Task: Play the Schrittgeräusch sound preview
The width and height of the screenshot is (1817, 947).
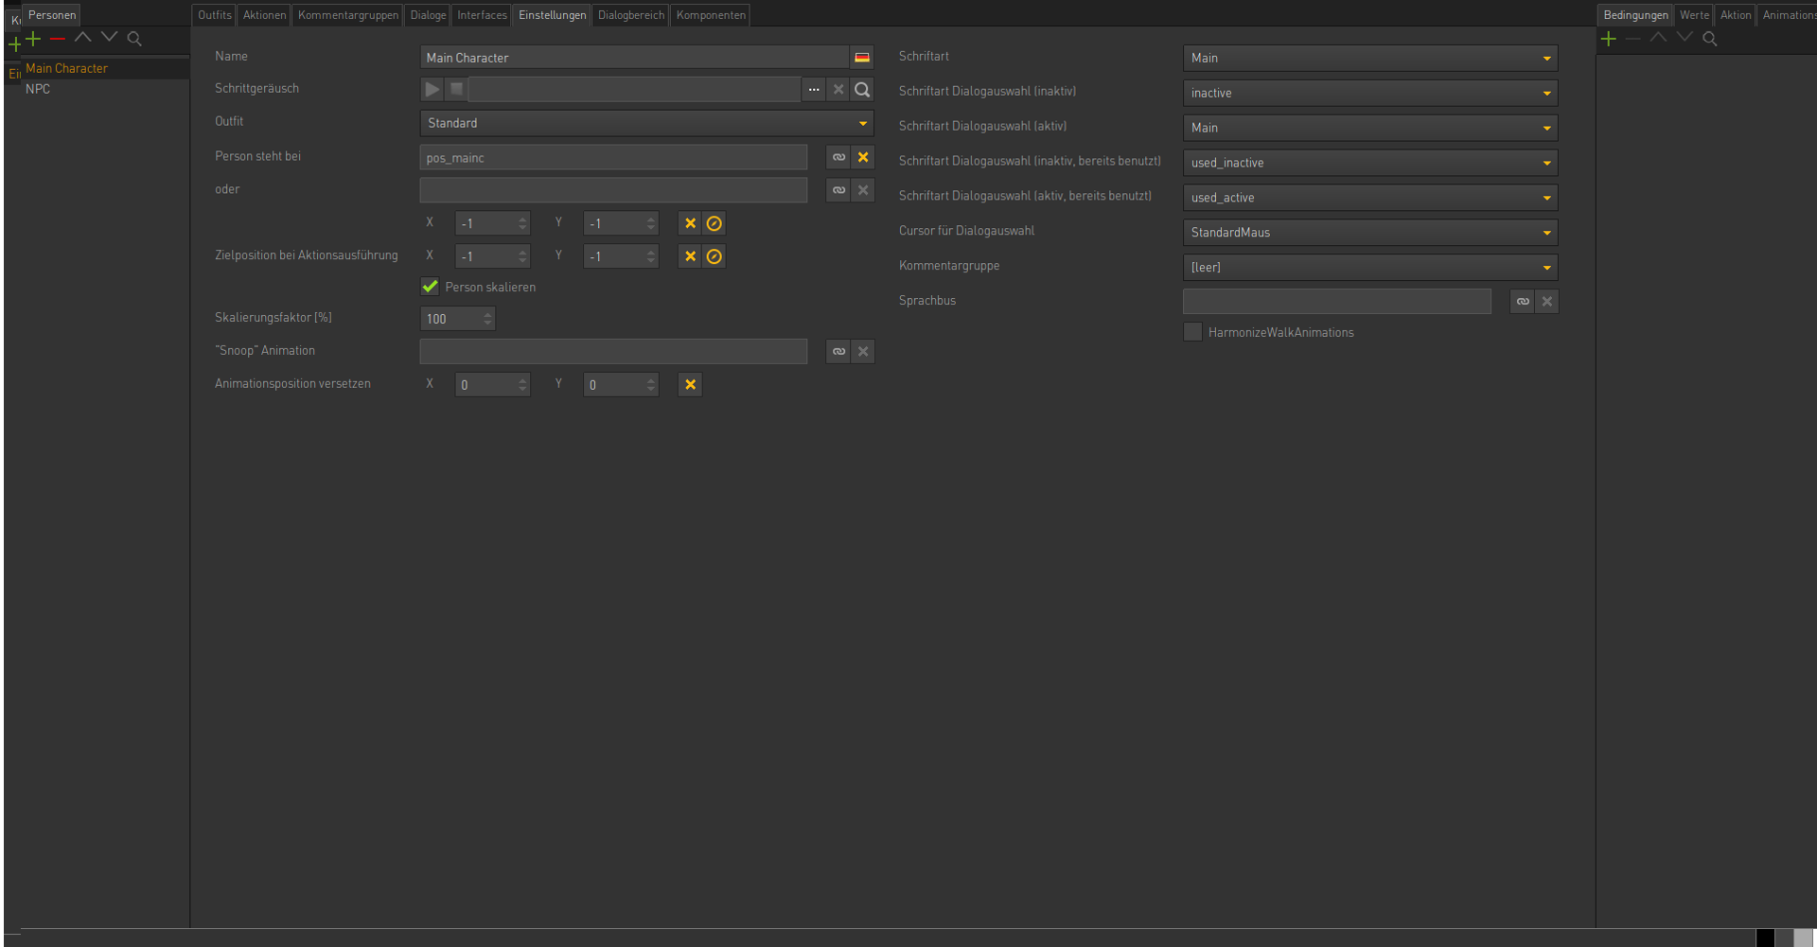Action: (432, 89)
